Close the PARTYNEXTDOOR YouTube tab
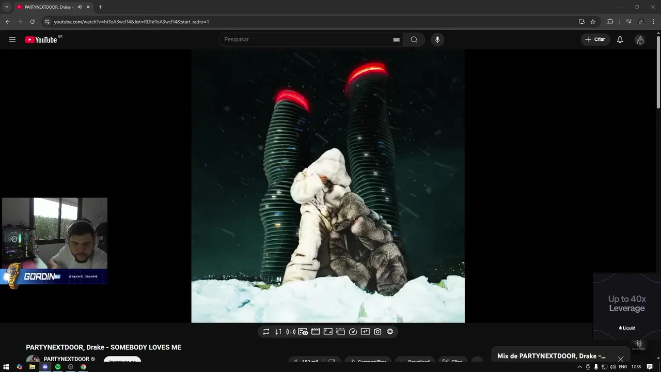The width and height of the screenshot is (661, 372). (88, 7)
